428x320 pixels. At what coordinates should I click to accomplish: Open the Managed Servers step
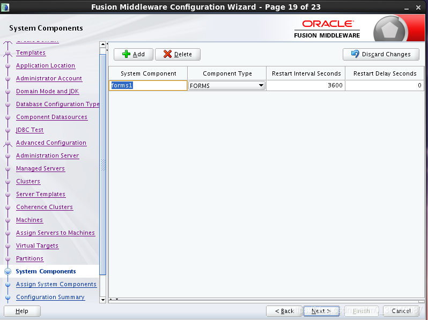pos(40,168)
